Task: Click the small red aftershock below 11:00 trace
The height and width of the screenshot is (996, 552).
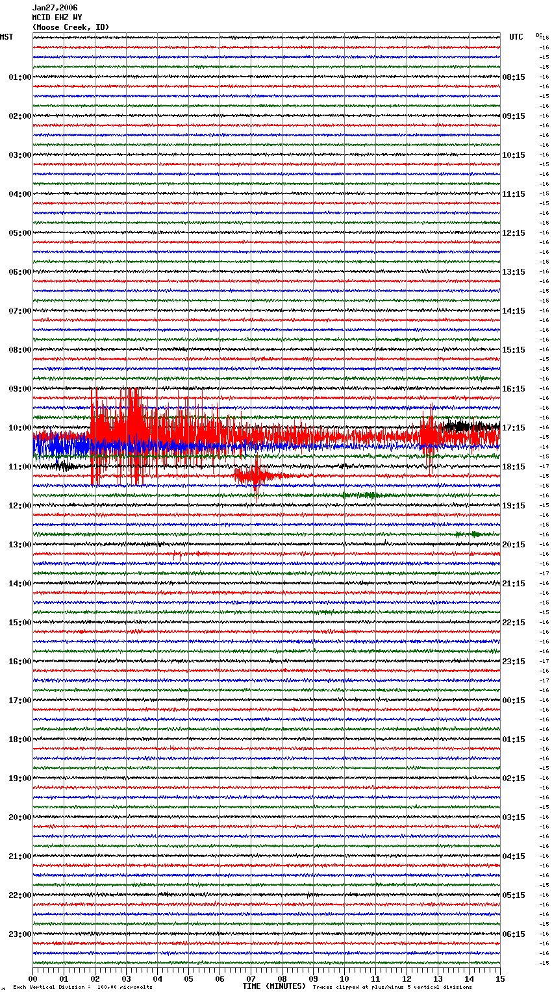Action: [257, 477]
